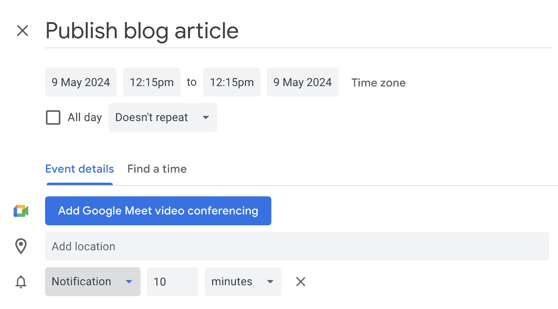Change the end time 12:15pm
The image size is (558, 309).
(232, 82)
